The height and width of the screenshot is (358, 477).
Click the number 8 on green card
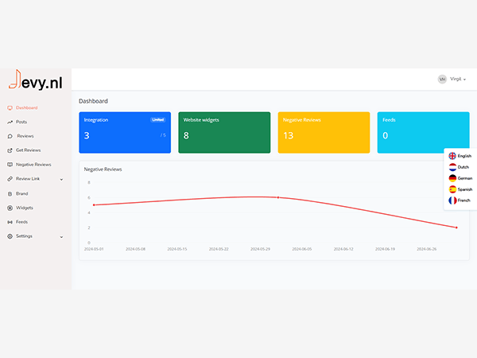point(186,135)
